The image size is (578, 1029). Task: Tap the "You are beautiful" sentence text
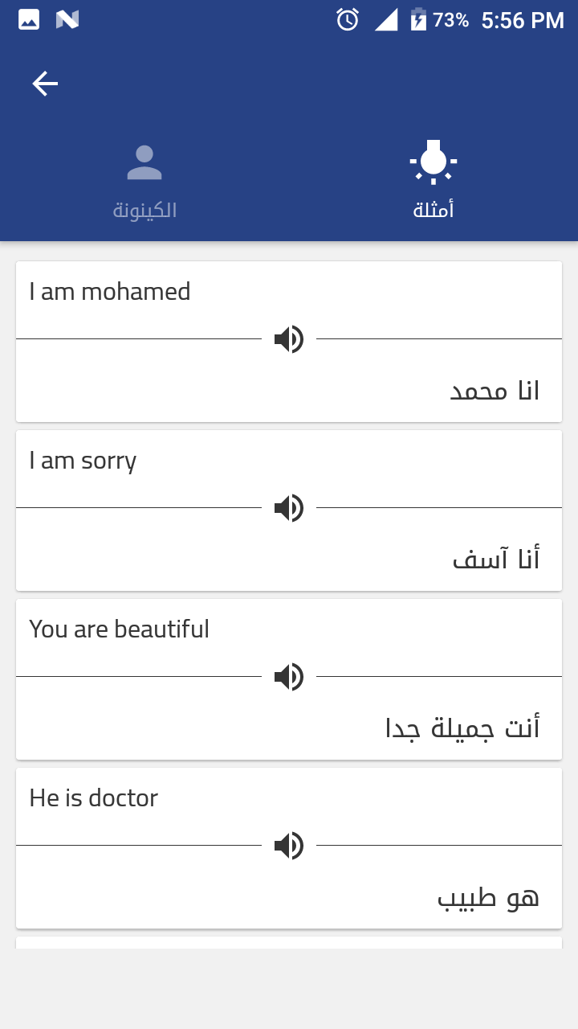click(x=119, y=629)
